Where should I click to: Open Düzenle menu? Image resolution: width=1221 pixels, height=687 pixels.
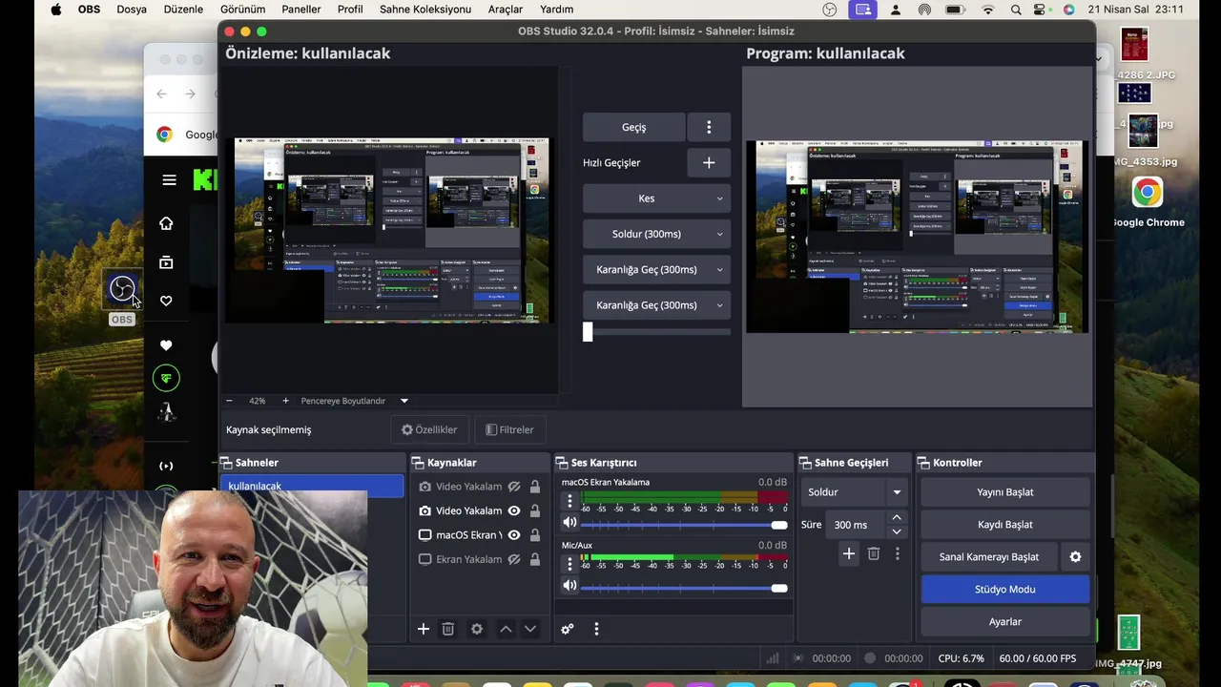pyautogui.click(x=183, y=10)
